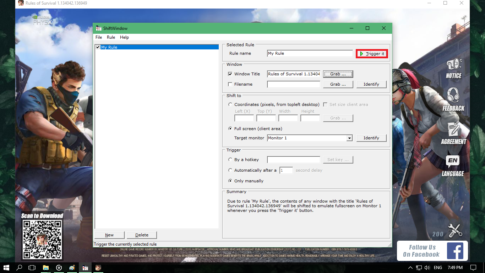Viewport: 485px width, 273px height.
Task: Open File Explorer from the taskbar
Action: click(x=45, y=268)
